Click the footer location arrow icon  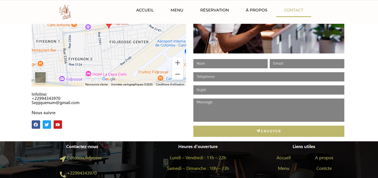63,159
